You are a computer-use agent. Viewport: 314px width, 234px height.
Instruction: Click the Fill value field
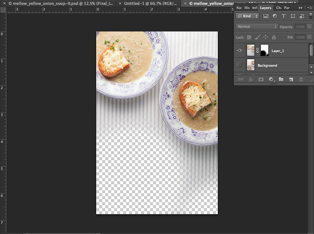click(x=300, y=37)
